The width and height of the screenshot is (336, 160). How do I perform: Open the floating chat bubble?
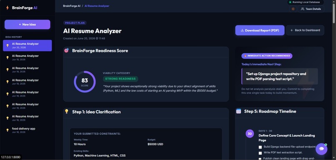tap(321, 149)
